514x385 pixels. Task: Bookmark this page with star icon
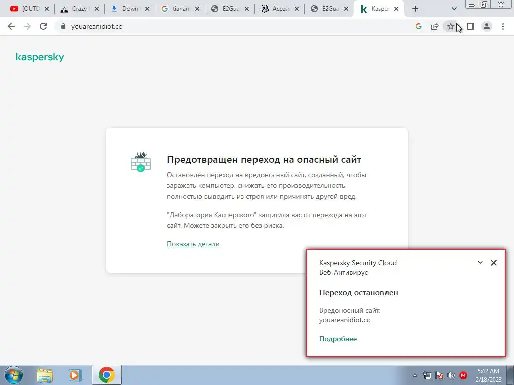(451, 26)
